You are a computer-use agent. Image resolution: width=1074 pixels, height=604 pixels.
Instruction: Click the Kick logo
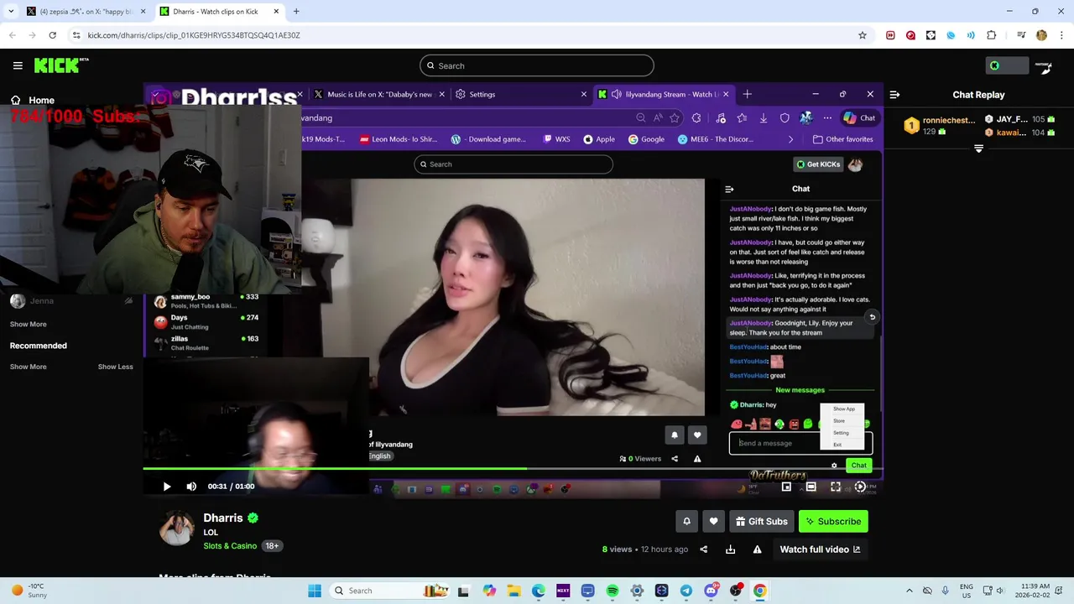(x=61, y=65)
